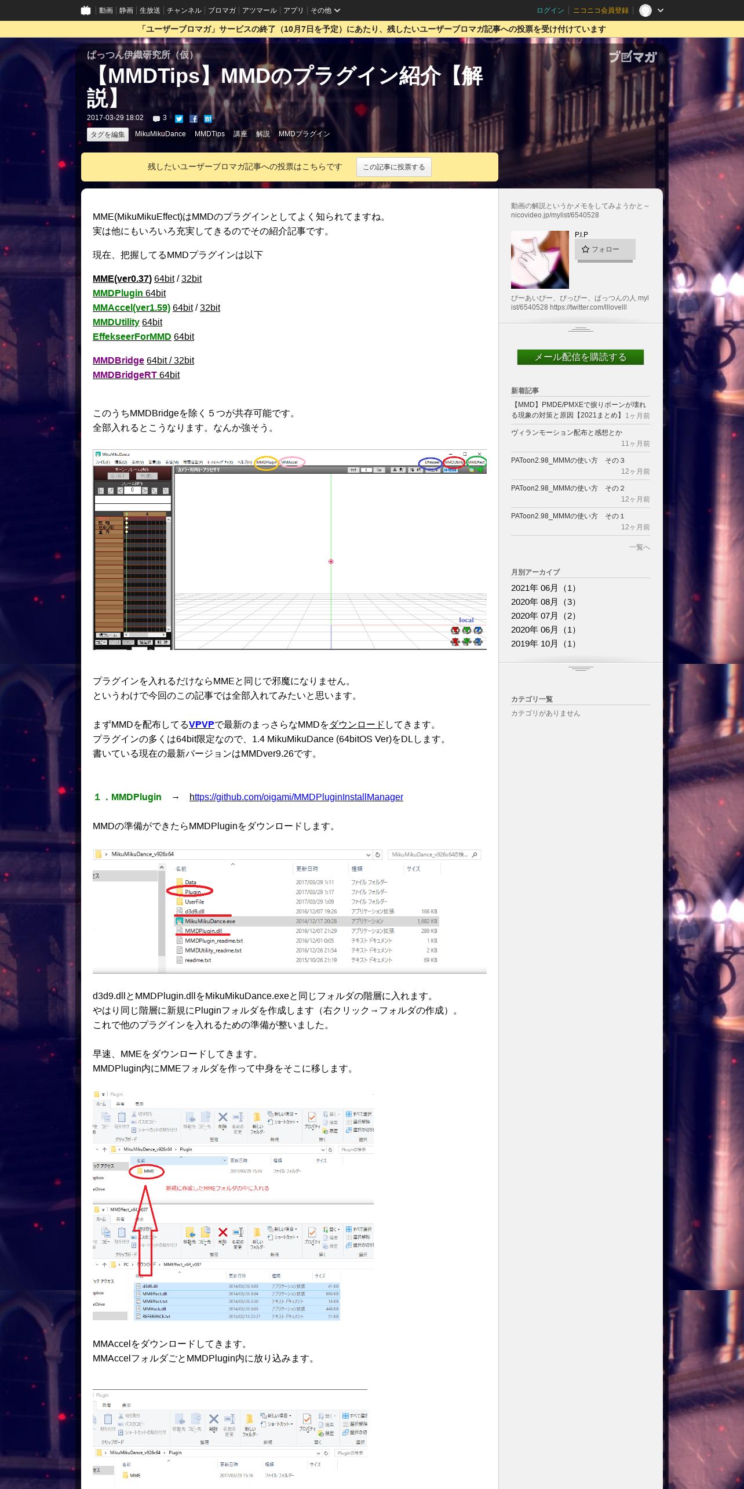Screen dimensions: 744x1489
Task: Open archive 2019年 10月（1）
Action: click(545, 644)
